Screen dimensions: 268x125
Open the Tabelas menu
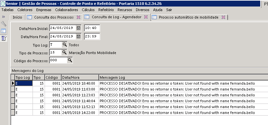[7, 10]
